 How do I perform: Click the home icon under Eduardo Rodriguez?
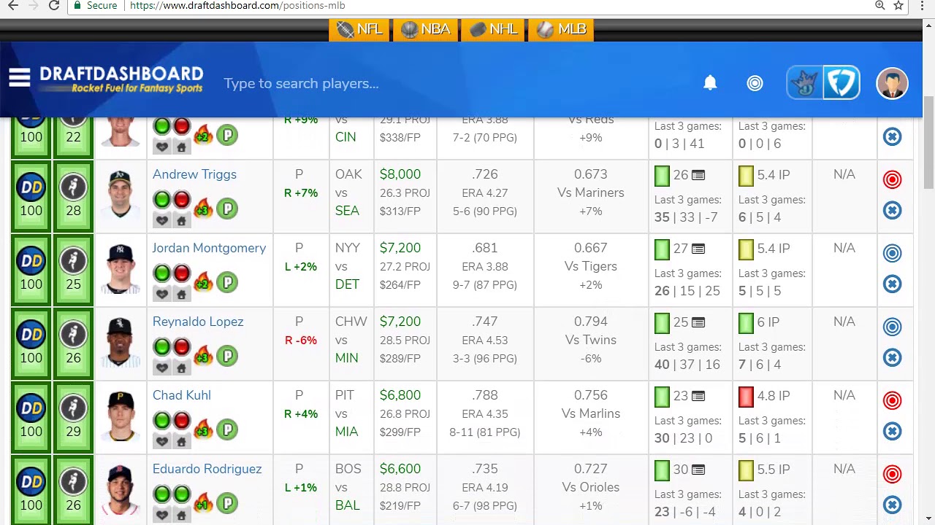181,515
